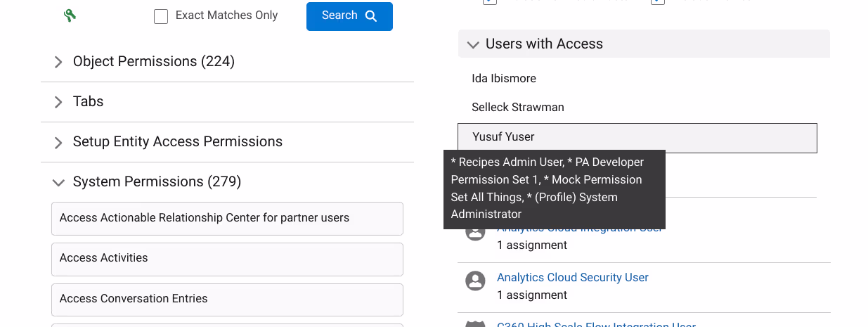The height and width of the screenshot is (327, 868).
Task: Toggle the cut-off checkbox above Users with Access chevron
Action: [x=490, y=2]
